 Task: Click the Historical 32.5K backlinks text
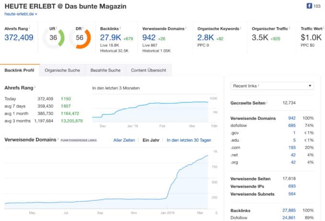pos(114,51)
